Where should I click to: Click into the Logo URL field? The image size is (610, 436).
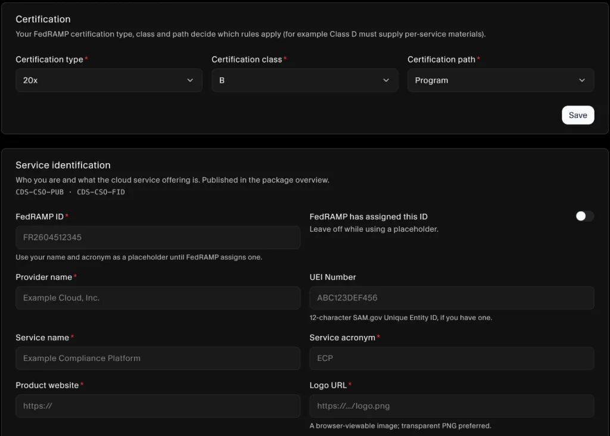point(452,406)
